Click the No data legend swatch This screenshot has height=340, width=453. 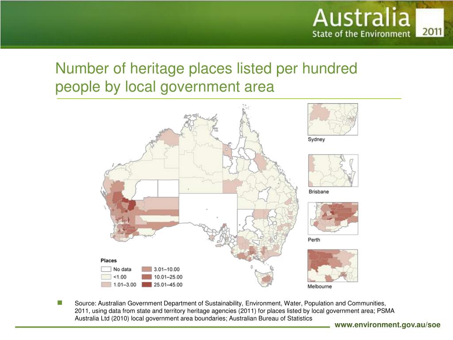coord(106,269)
